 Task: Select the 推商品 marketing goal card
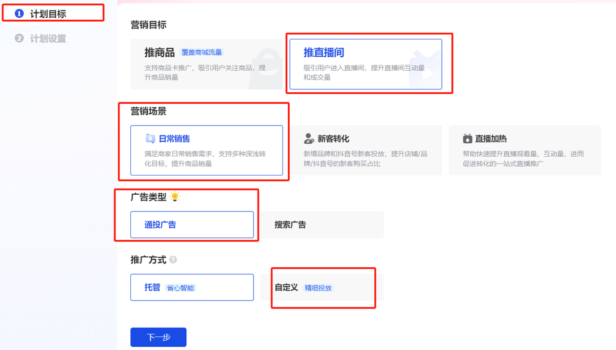206,64
